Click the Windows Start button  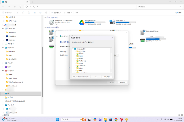pyautogui.click(x=57, y=119)
